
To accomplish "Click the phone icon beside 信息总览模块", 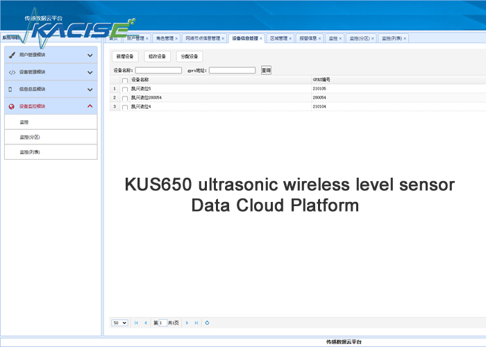I will [x=10, y=90].
